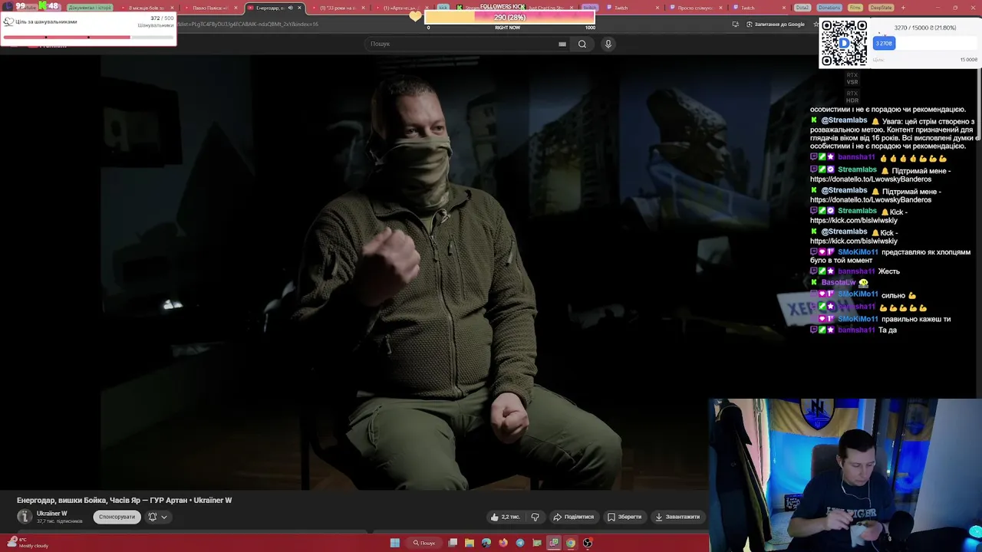
Task: Click SMoKiMo11 message 'правильно кажеш ти'
Action: pos(916,319)
